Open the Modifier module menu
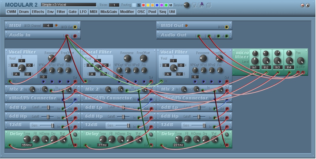316x159 pixels. 127,12
